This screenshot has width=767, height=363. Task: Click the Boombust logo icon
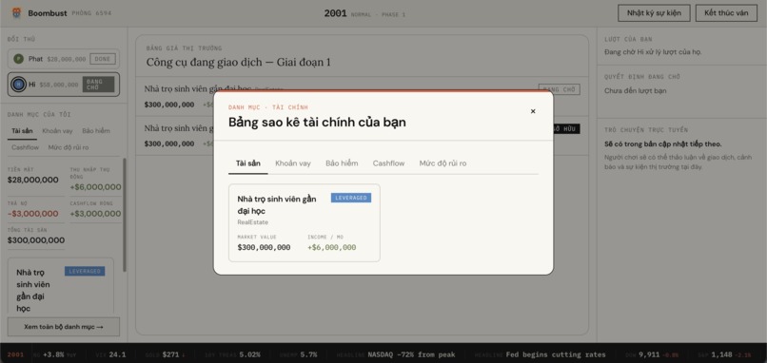(x=16, y=13)
